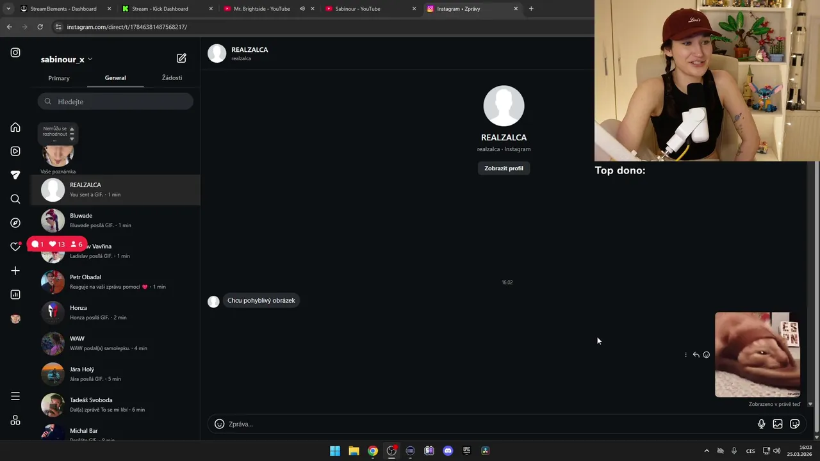This screenshot has height=461, width=820.
Task: Open the sent GIF thumbnail in chat
Action: click(757, 355)
